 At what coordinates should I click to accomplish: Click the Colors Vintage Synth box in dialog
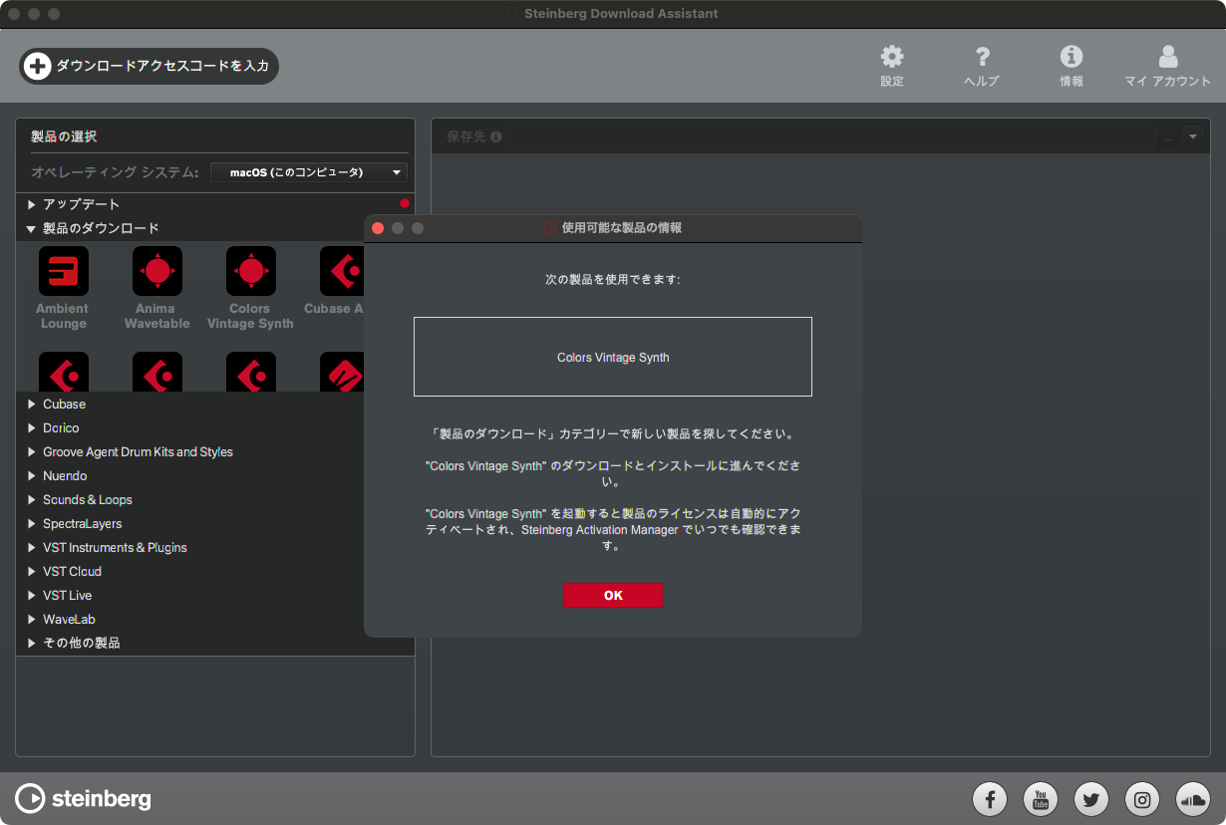pos(613,357)
